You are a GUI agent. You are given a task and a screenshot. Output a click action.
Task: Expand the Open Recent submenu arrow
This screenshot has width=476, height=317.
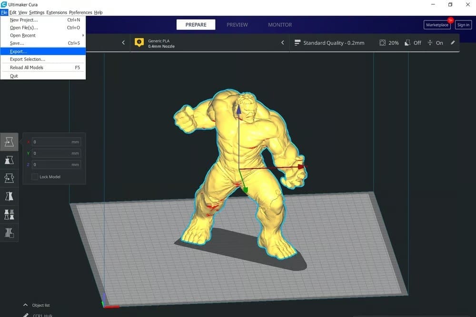[83, 35]
